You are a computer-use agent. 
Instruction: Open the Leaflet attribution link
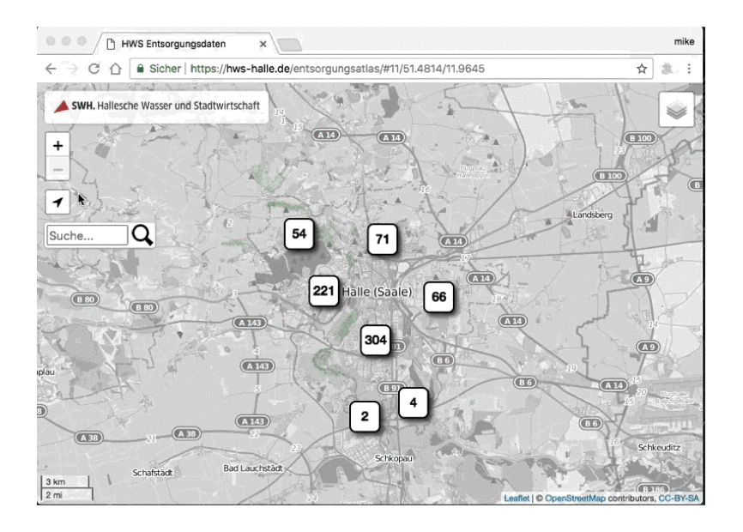[516, 498]
